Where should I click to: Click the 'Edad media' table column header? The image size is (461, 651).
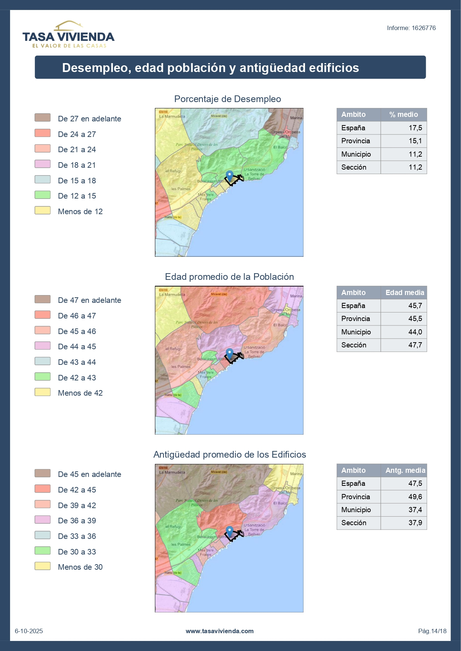[x=404, y=292]
